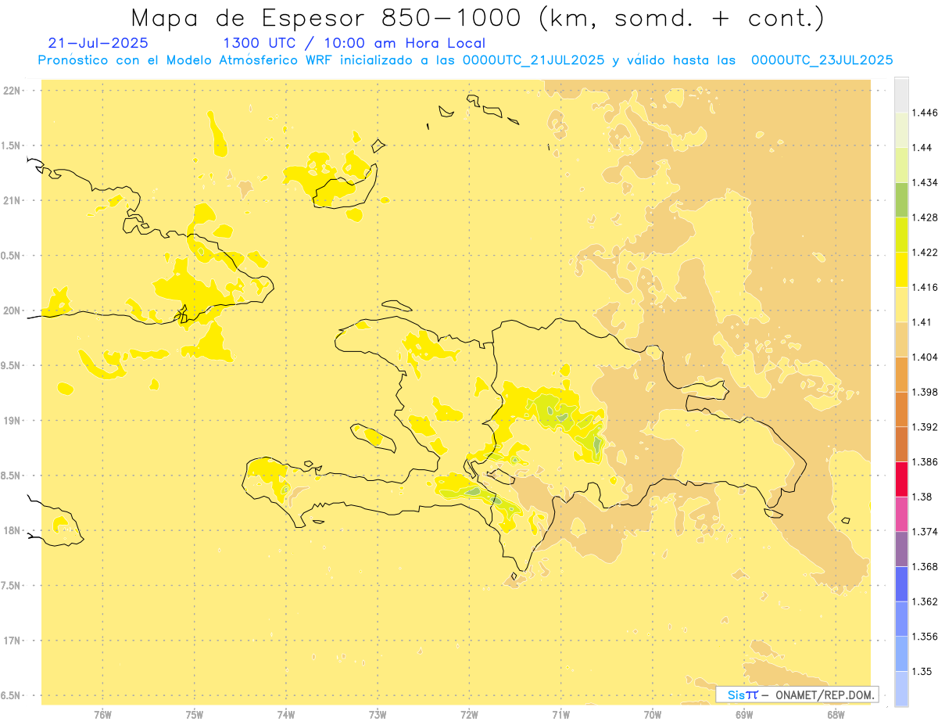Click the 22N latitude label
Screen dimensions: 938x725
point(13,91)
